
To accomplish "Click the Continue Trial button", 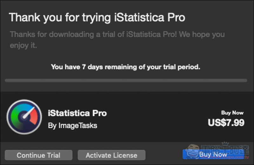I will (38, 155).
